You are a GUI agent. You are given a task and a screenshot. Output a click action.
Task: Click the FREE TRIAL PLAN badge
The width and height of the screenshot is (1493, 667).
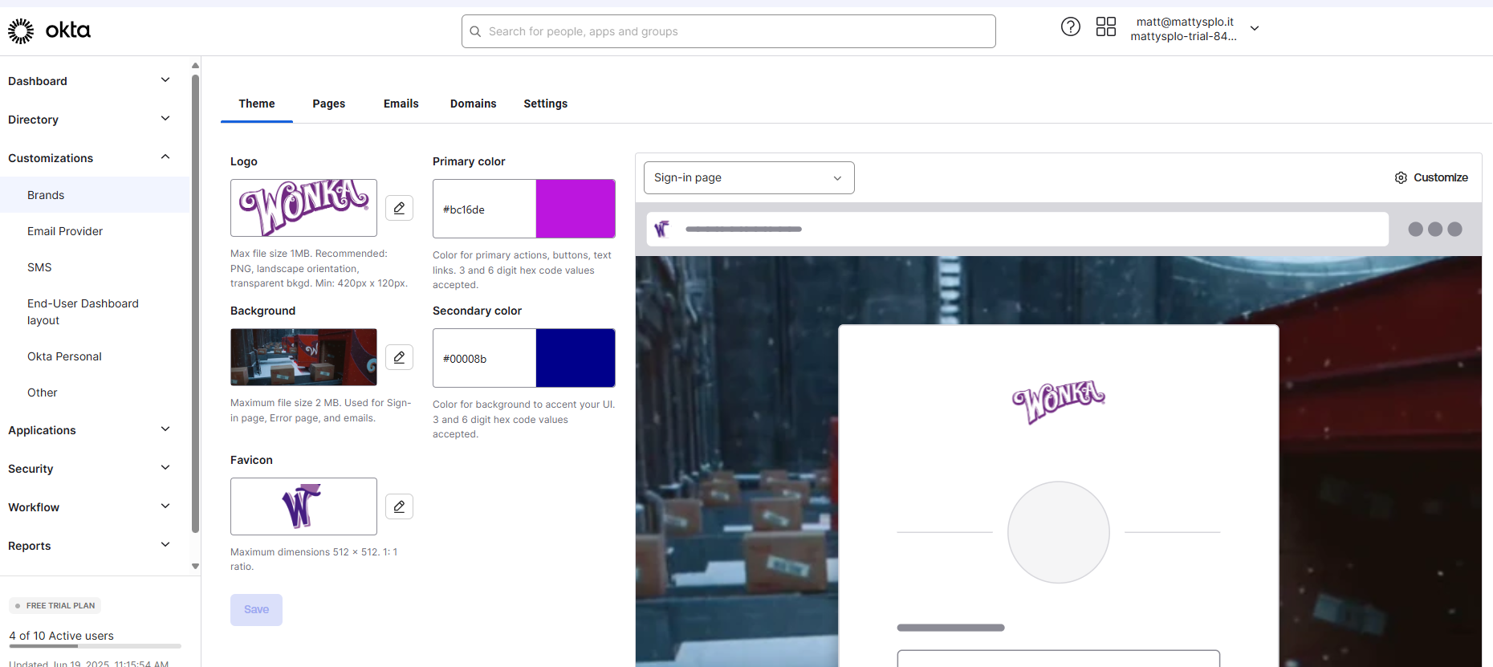point(55,606)
